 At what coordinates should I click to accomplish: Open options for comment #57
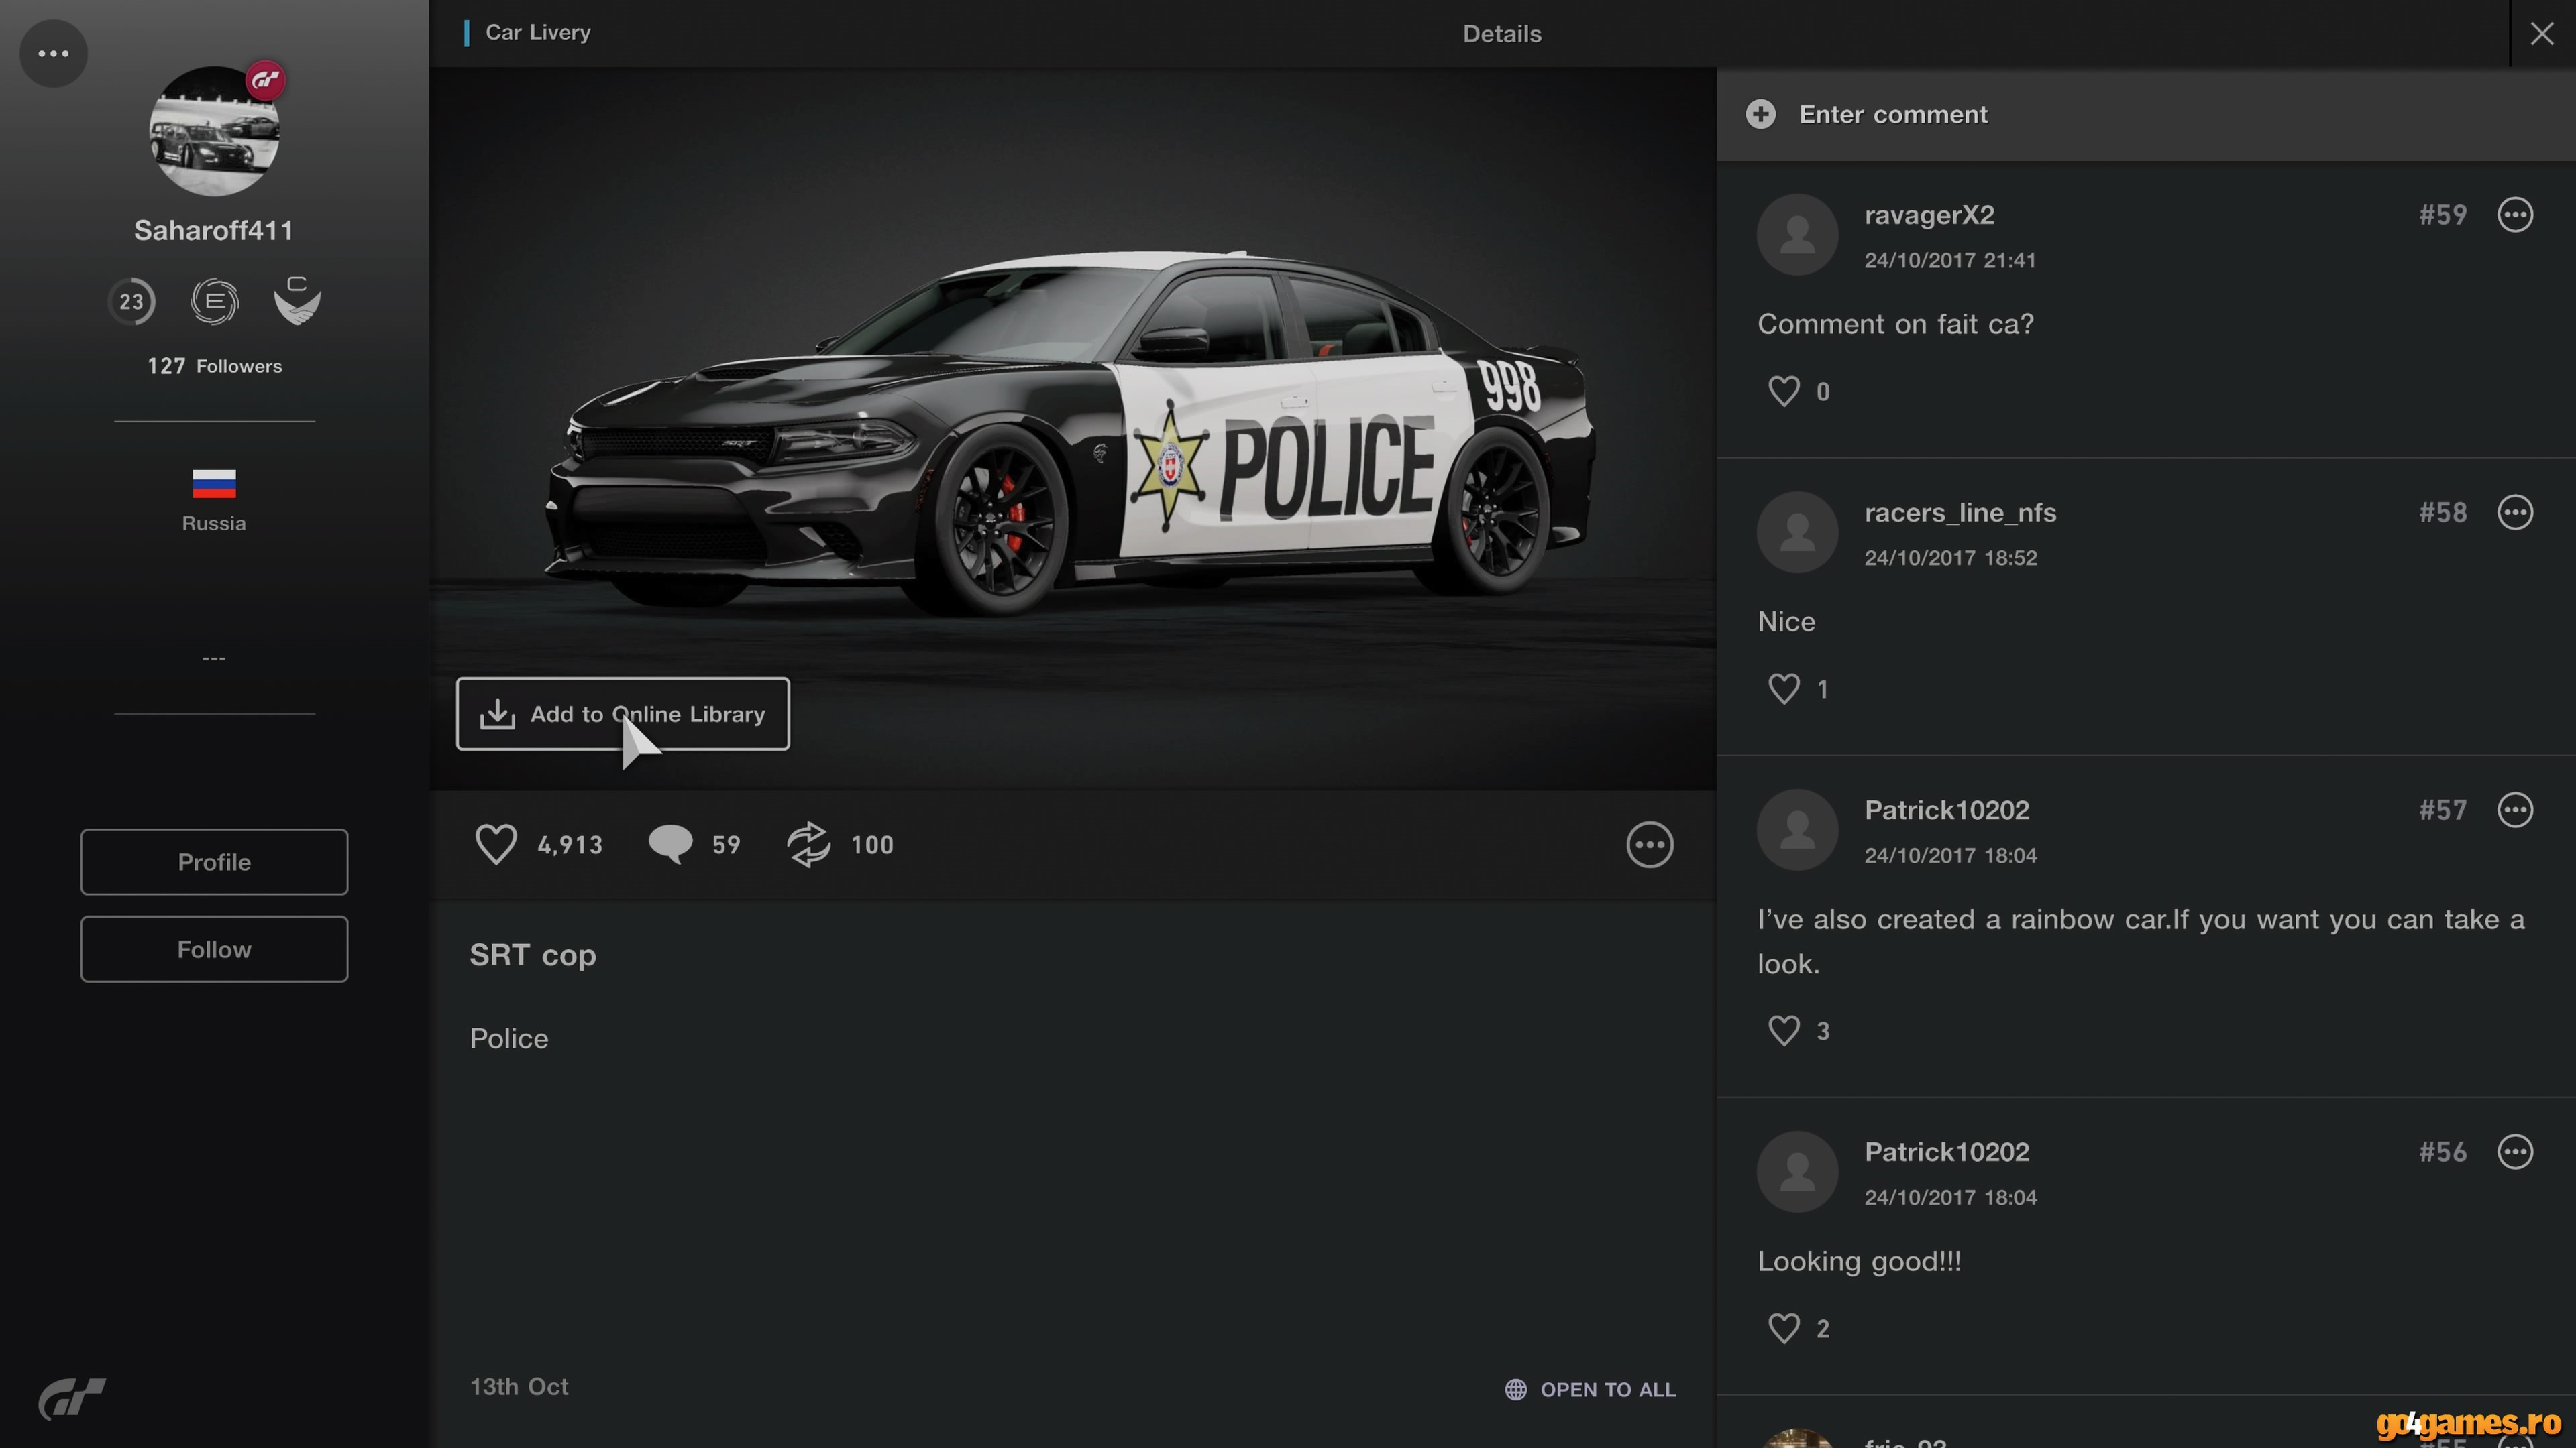click(2515, 810)
